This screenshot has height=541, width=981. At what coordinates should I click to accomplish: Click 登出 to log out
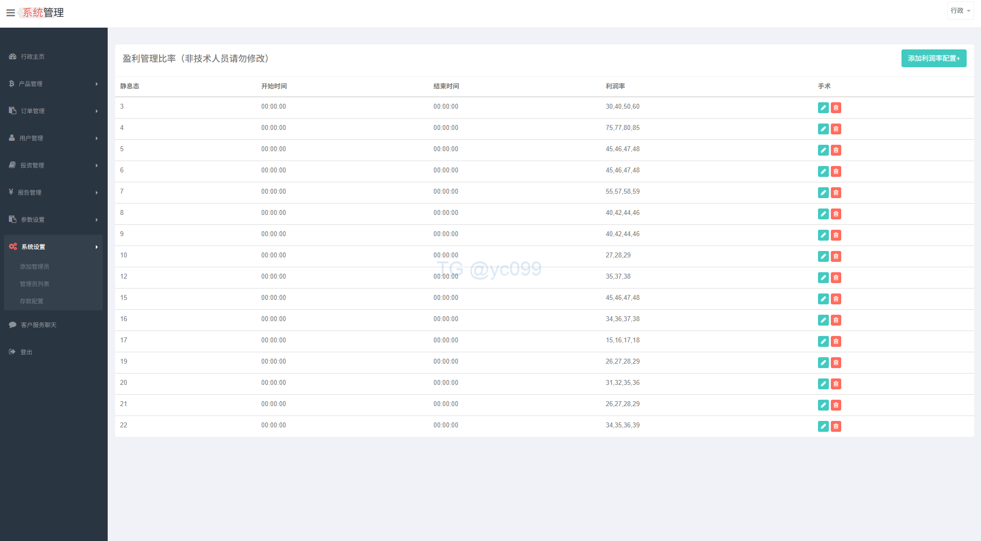(26, 352)
